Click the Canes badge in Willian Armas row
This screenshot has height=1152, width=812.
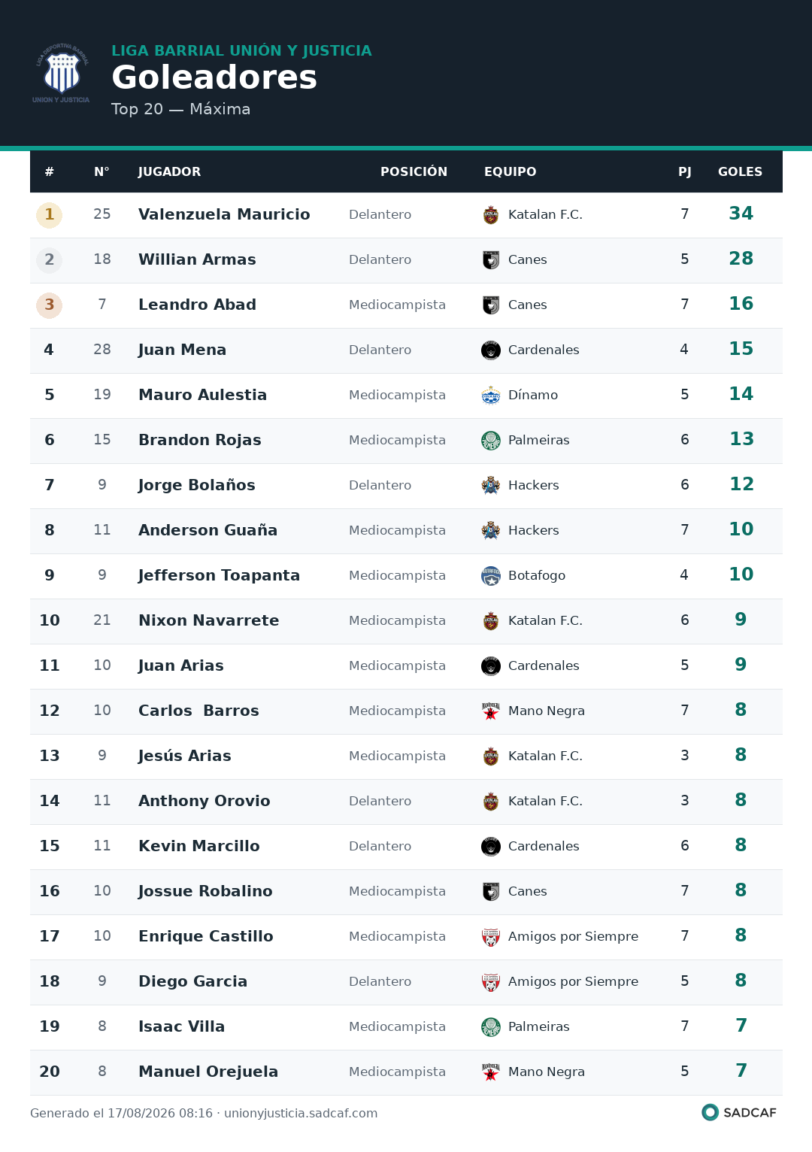pyautogui.click(x=491, y=260)
